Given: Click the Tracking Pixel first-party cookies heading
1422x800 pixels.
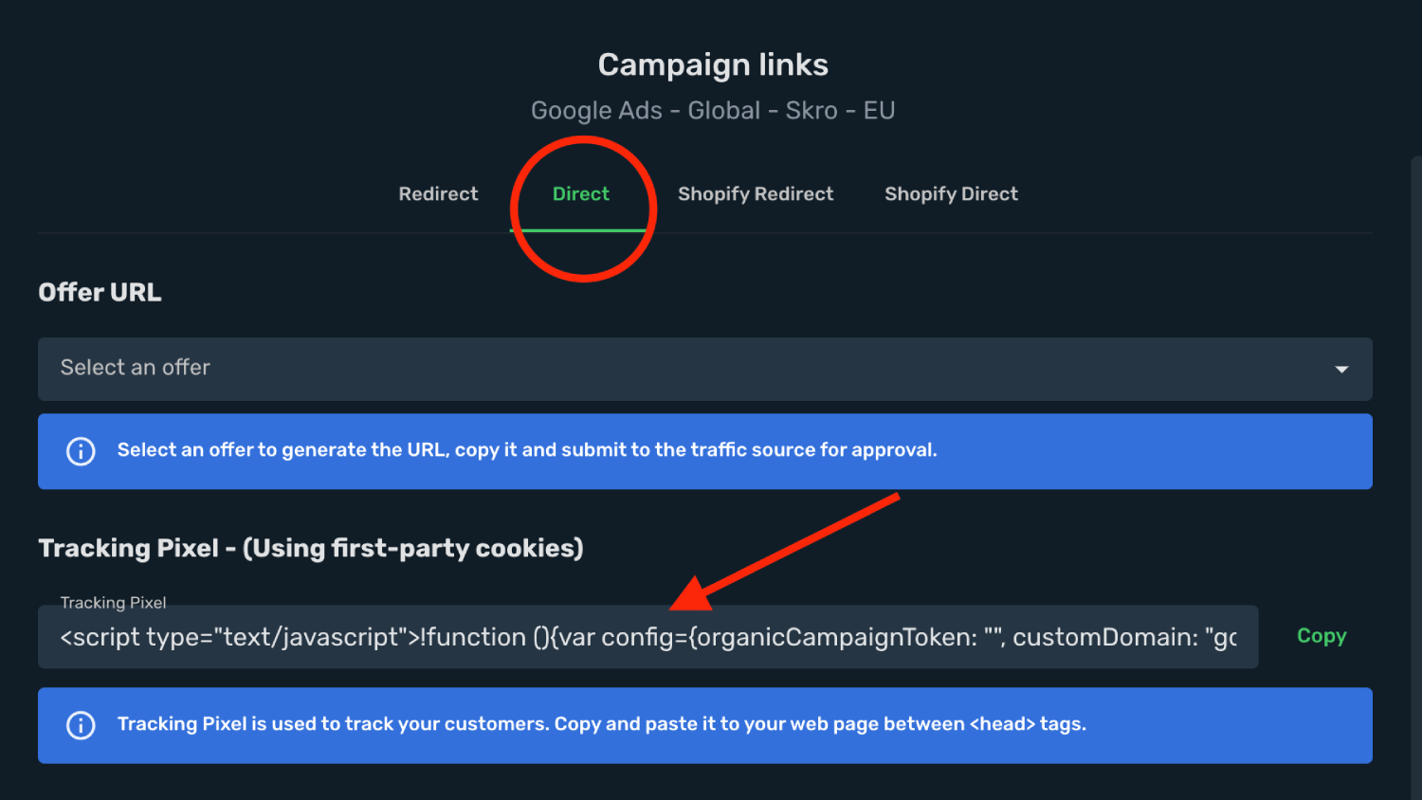Looking at the screenshot, I should 311,548.
